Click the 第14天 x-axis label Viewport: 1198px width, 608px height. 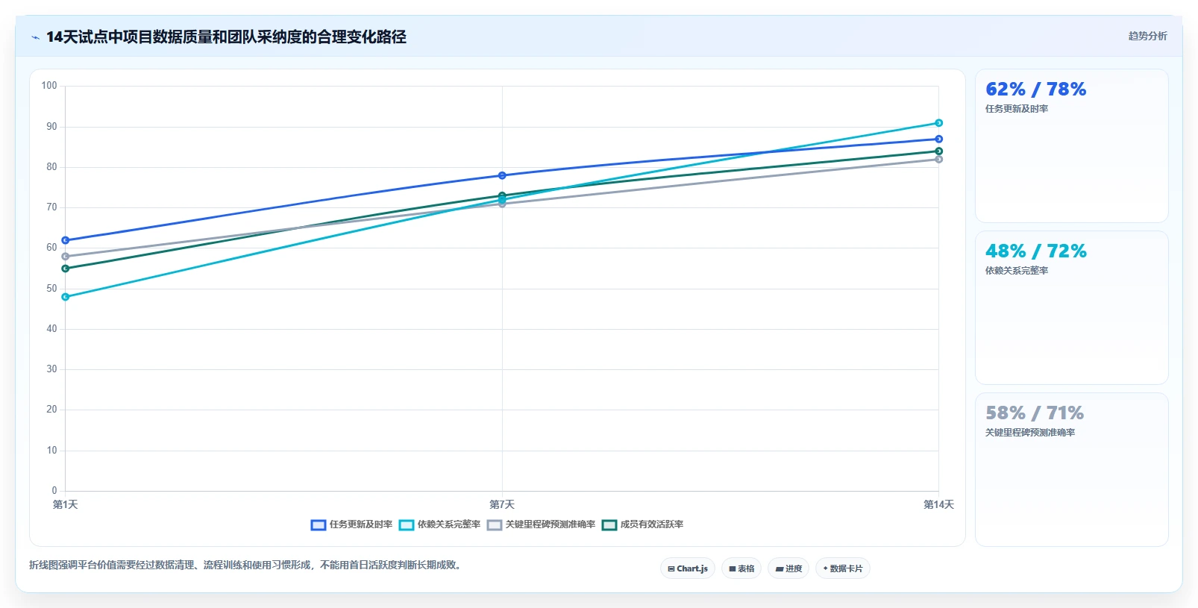[x=938, y=505]
